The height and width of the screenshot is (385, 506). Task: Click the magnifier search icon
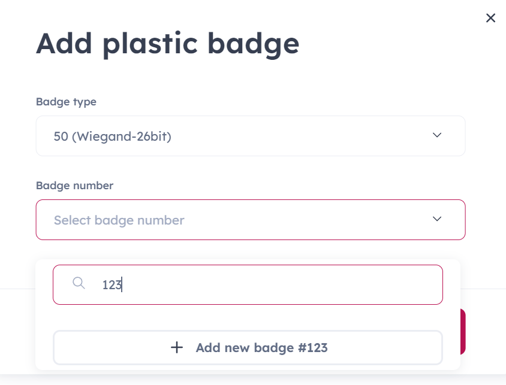[x=79, y=283]
